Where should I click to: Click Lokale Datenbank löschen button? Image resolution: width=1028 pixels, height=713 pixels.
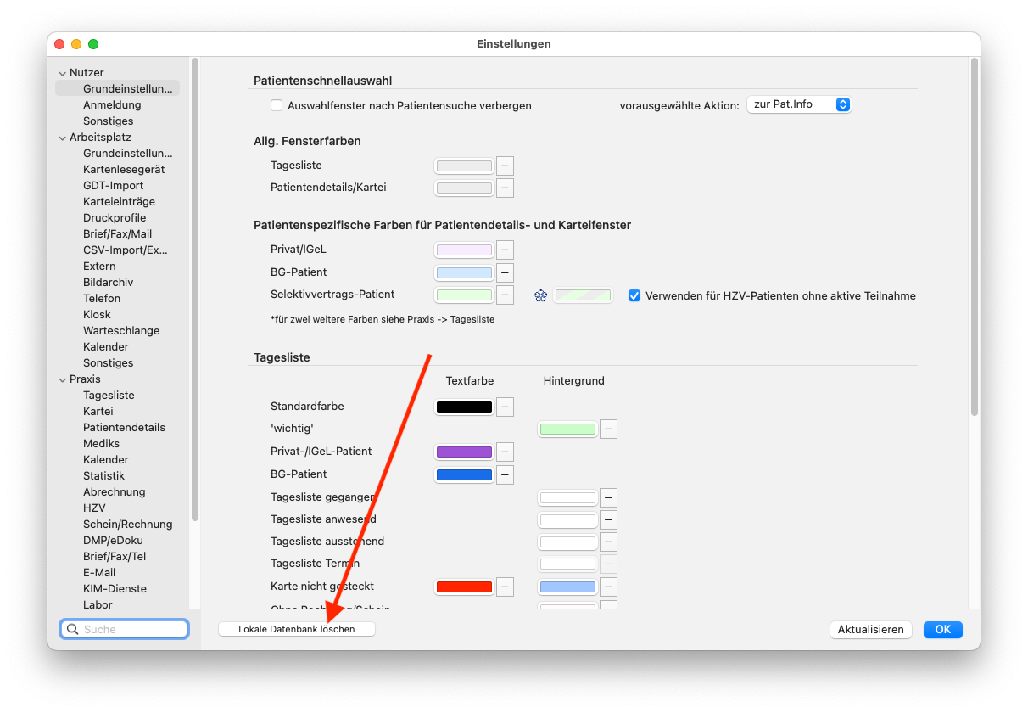coord(297,629)
